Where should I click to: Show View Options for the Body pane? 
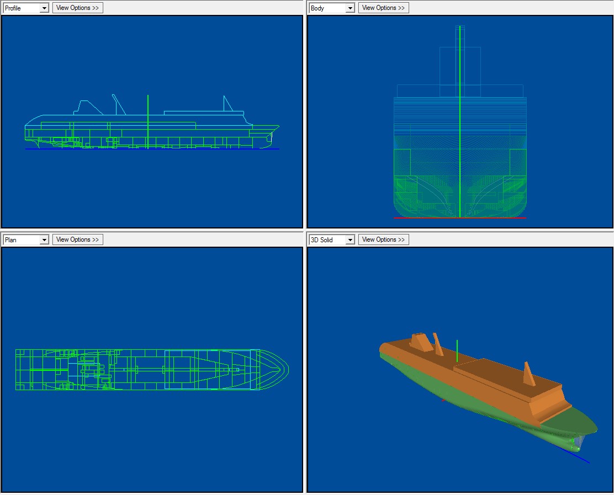pos(383,8)
